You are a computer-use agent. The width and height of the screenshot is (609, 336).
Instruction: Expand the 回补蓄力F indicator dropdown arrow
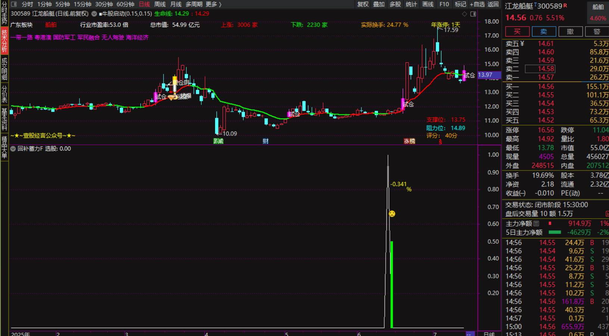pyautogui.click(x=13, y=149)
